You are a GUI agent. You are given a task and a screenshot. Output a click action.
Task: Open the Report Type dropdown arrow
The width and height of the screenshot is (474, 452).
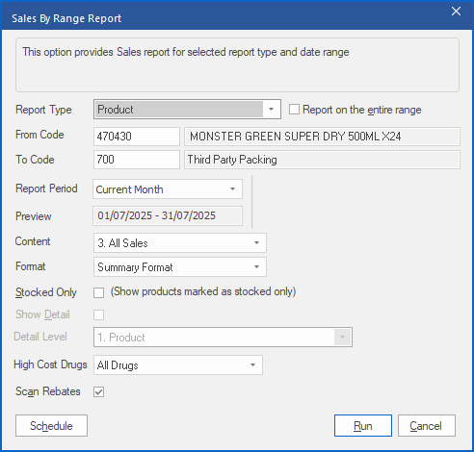(x=272, y=110)
